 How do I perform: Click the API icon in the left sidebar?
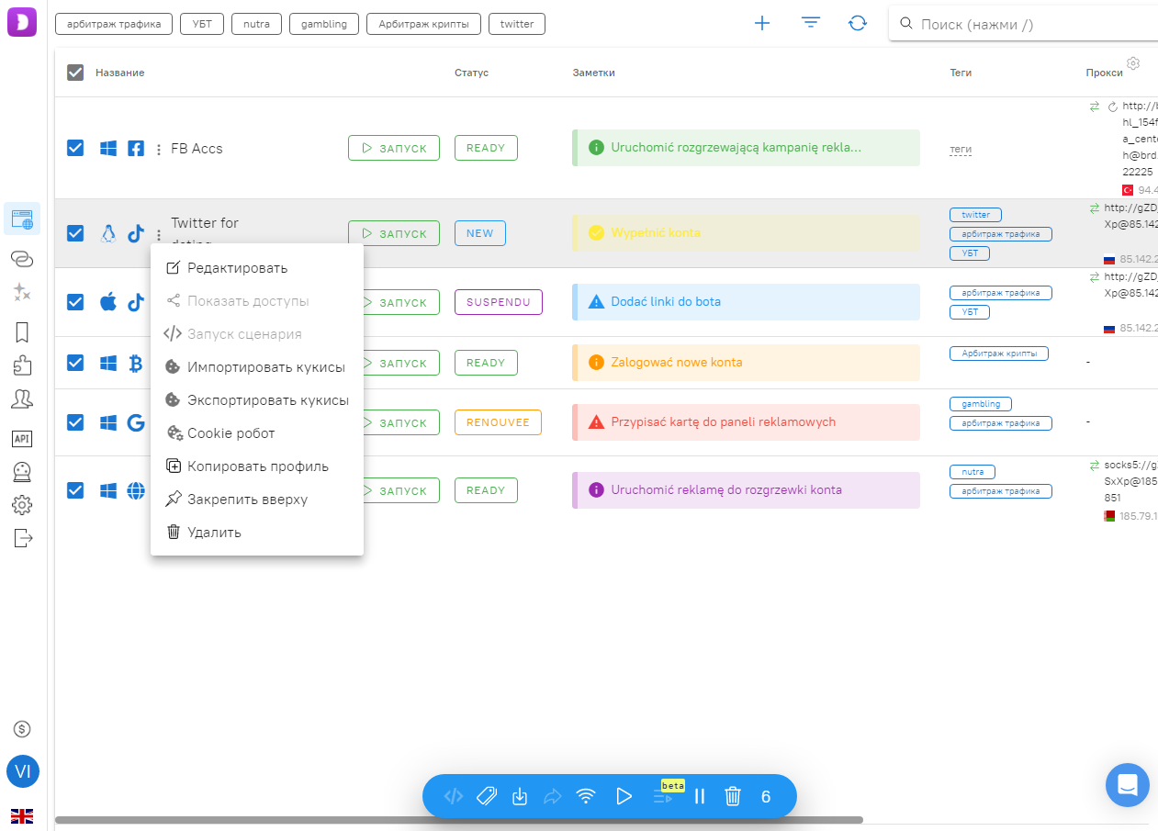[22, 439]
